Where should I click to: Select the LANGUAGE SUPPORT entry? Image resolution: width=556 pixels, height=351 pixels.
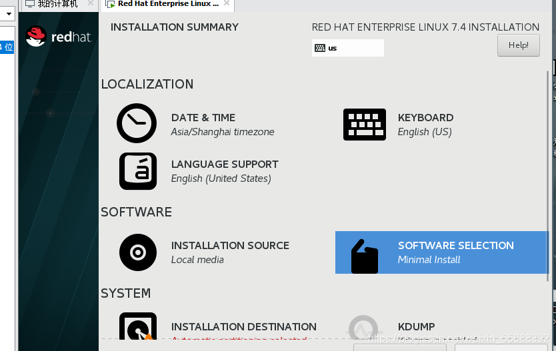click(225, 165)
